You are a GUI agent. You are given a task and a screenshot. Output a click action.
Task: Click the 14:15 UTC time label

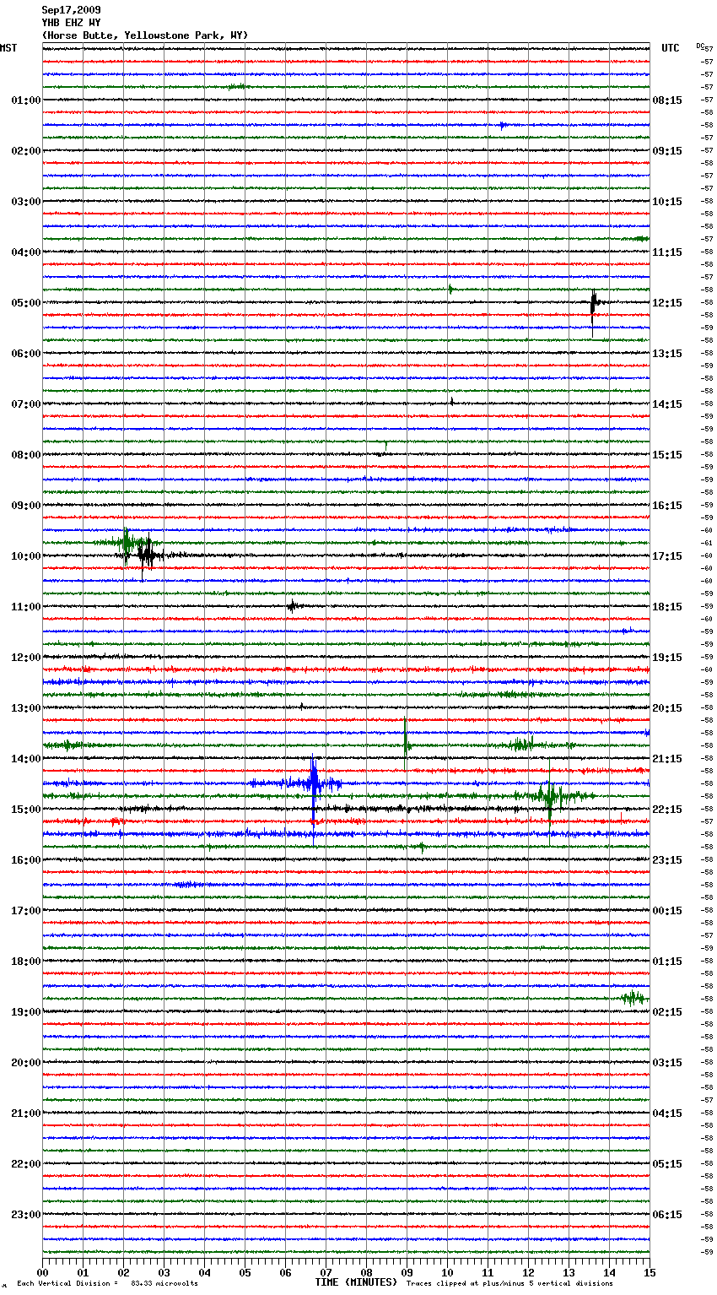pyautogui.click(x=667, y=404)
